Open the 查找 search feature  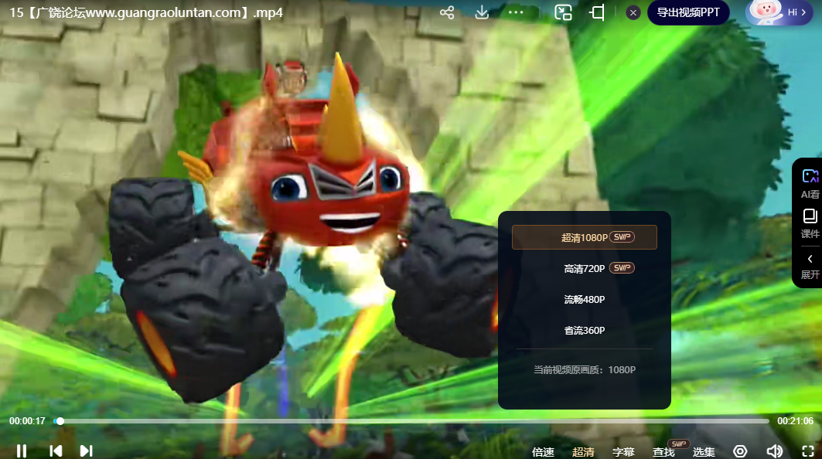[663, 452]
